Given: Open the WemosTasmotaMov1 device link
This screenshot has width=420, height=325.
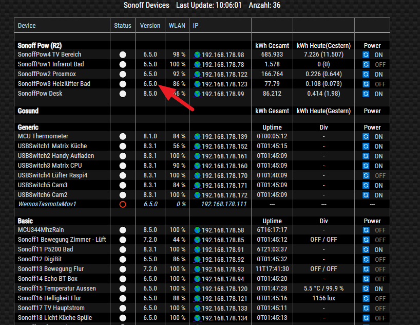Looking at the screenshot, I should coord(47,204).
